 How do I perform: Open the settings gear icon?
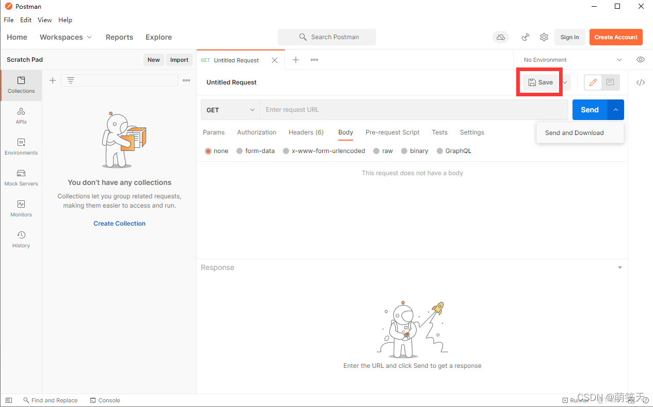[544, 37]
